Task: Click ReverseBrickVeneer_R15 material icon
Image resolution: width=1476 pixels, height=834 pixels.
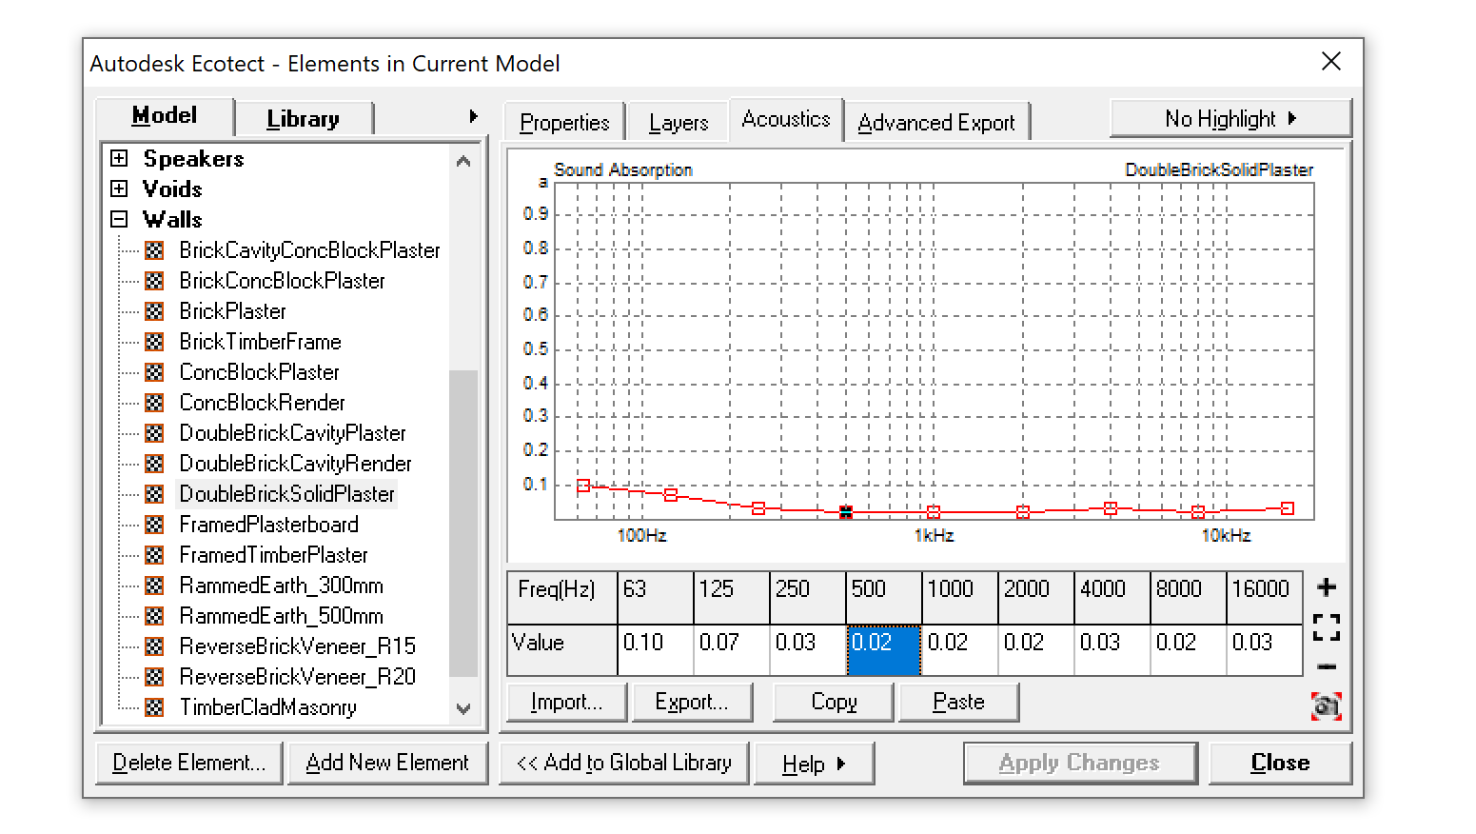Action: point(154,646)
